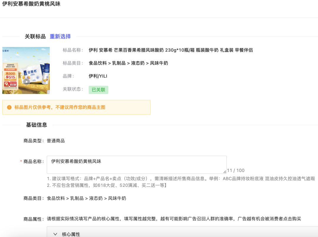This screenshot has height=237, width=318.
Task: Click the 已关联 status tag
Action: [x=98, y=90]
